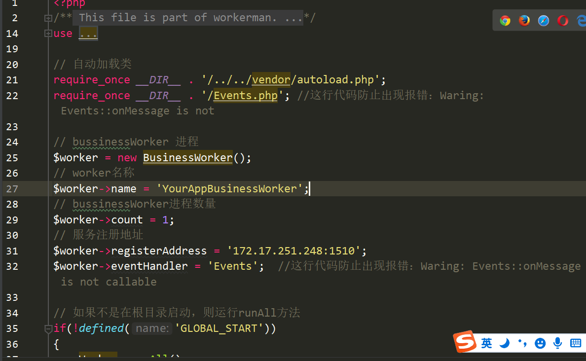This screenshot has height=361, width=586.
Task: Click the 'Events' string on line 32
Action: [232, 266]
